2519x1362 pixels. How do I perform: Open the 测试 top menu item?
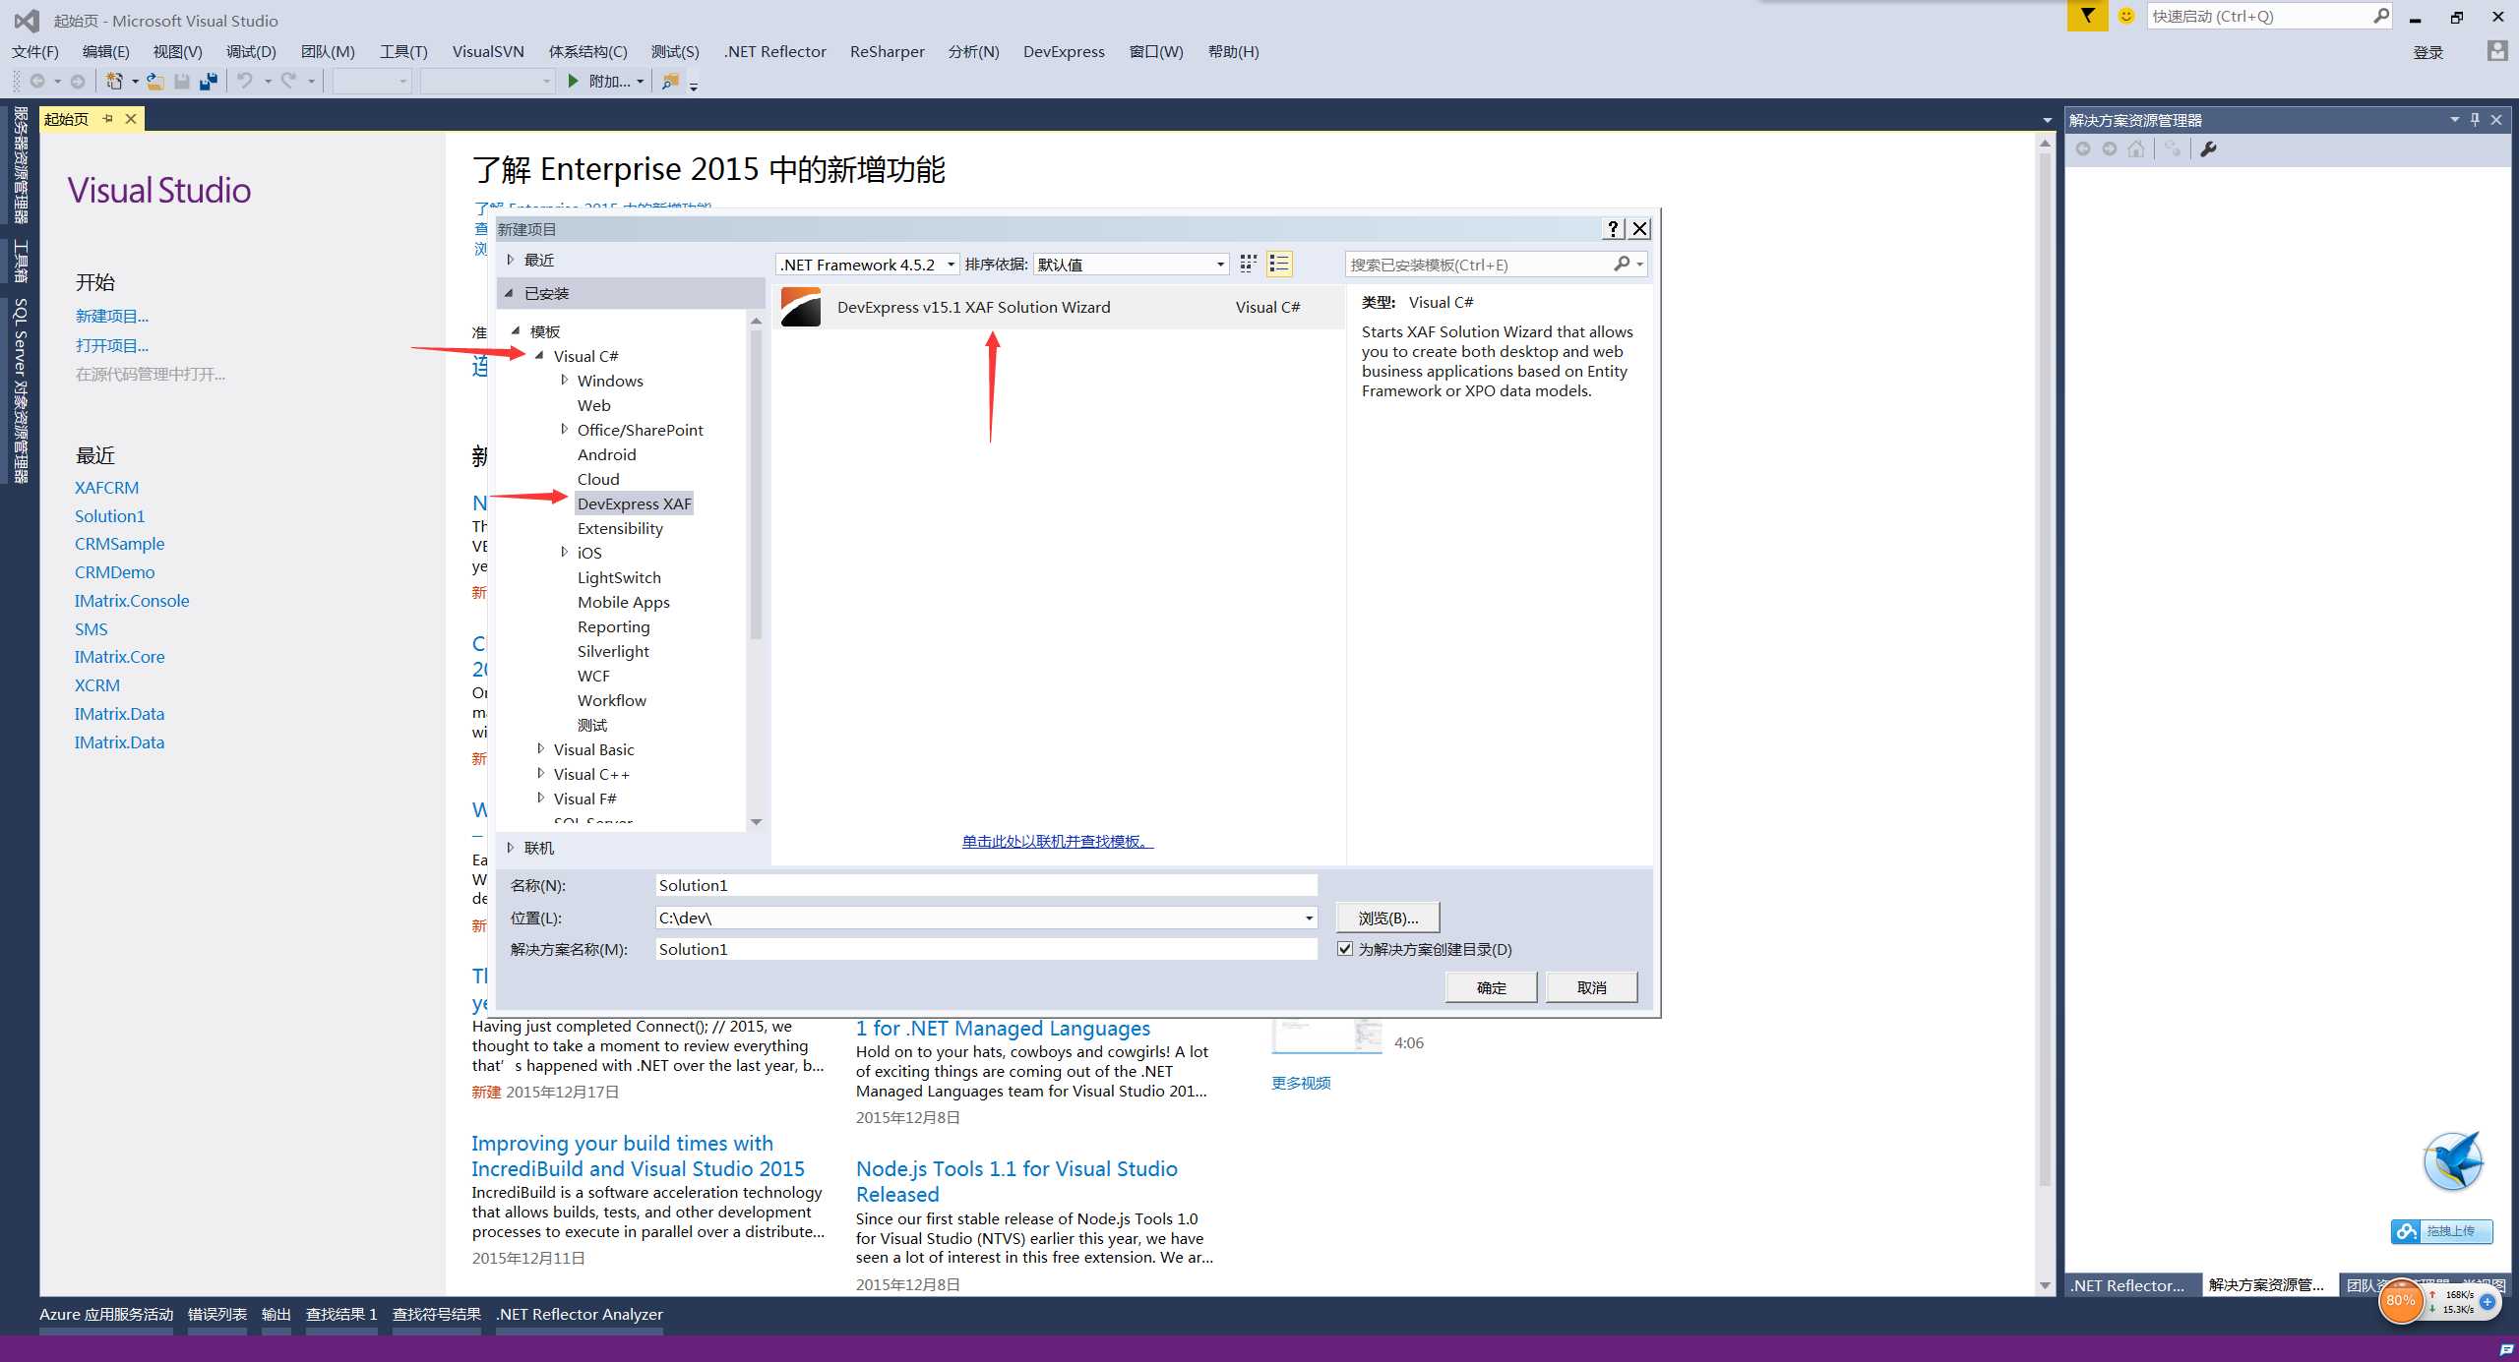pyautogui.click(x=673, y=52)
